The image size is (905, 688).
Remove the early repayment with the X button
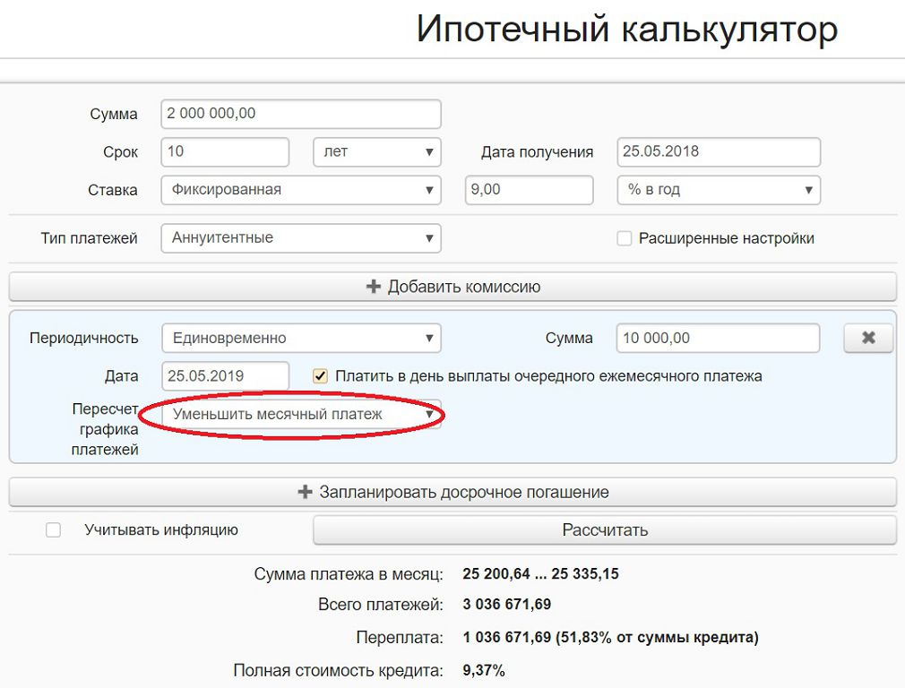tap(868, 339)
